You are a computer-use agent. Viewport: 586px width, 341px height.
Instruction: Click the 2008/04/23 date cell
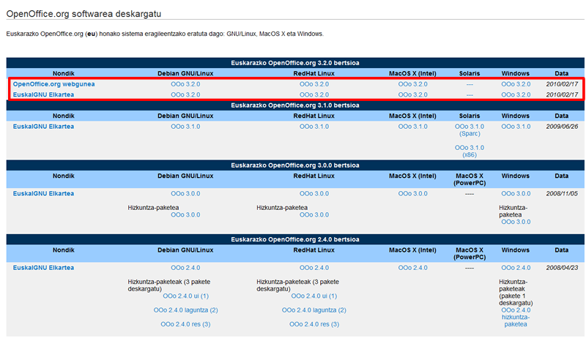[x=562, y=267]
